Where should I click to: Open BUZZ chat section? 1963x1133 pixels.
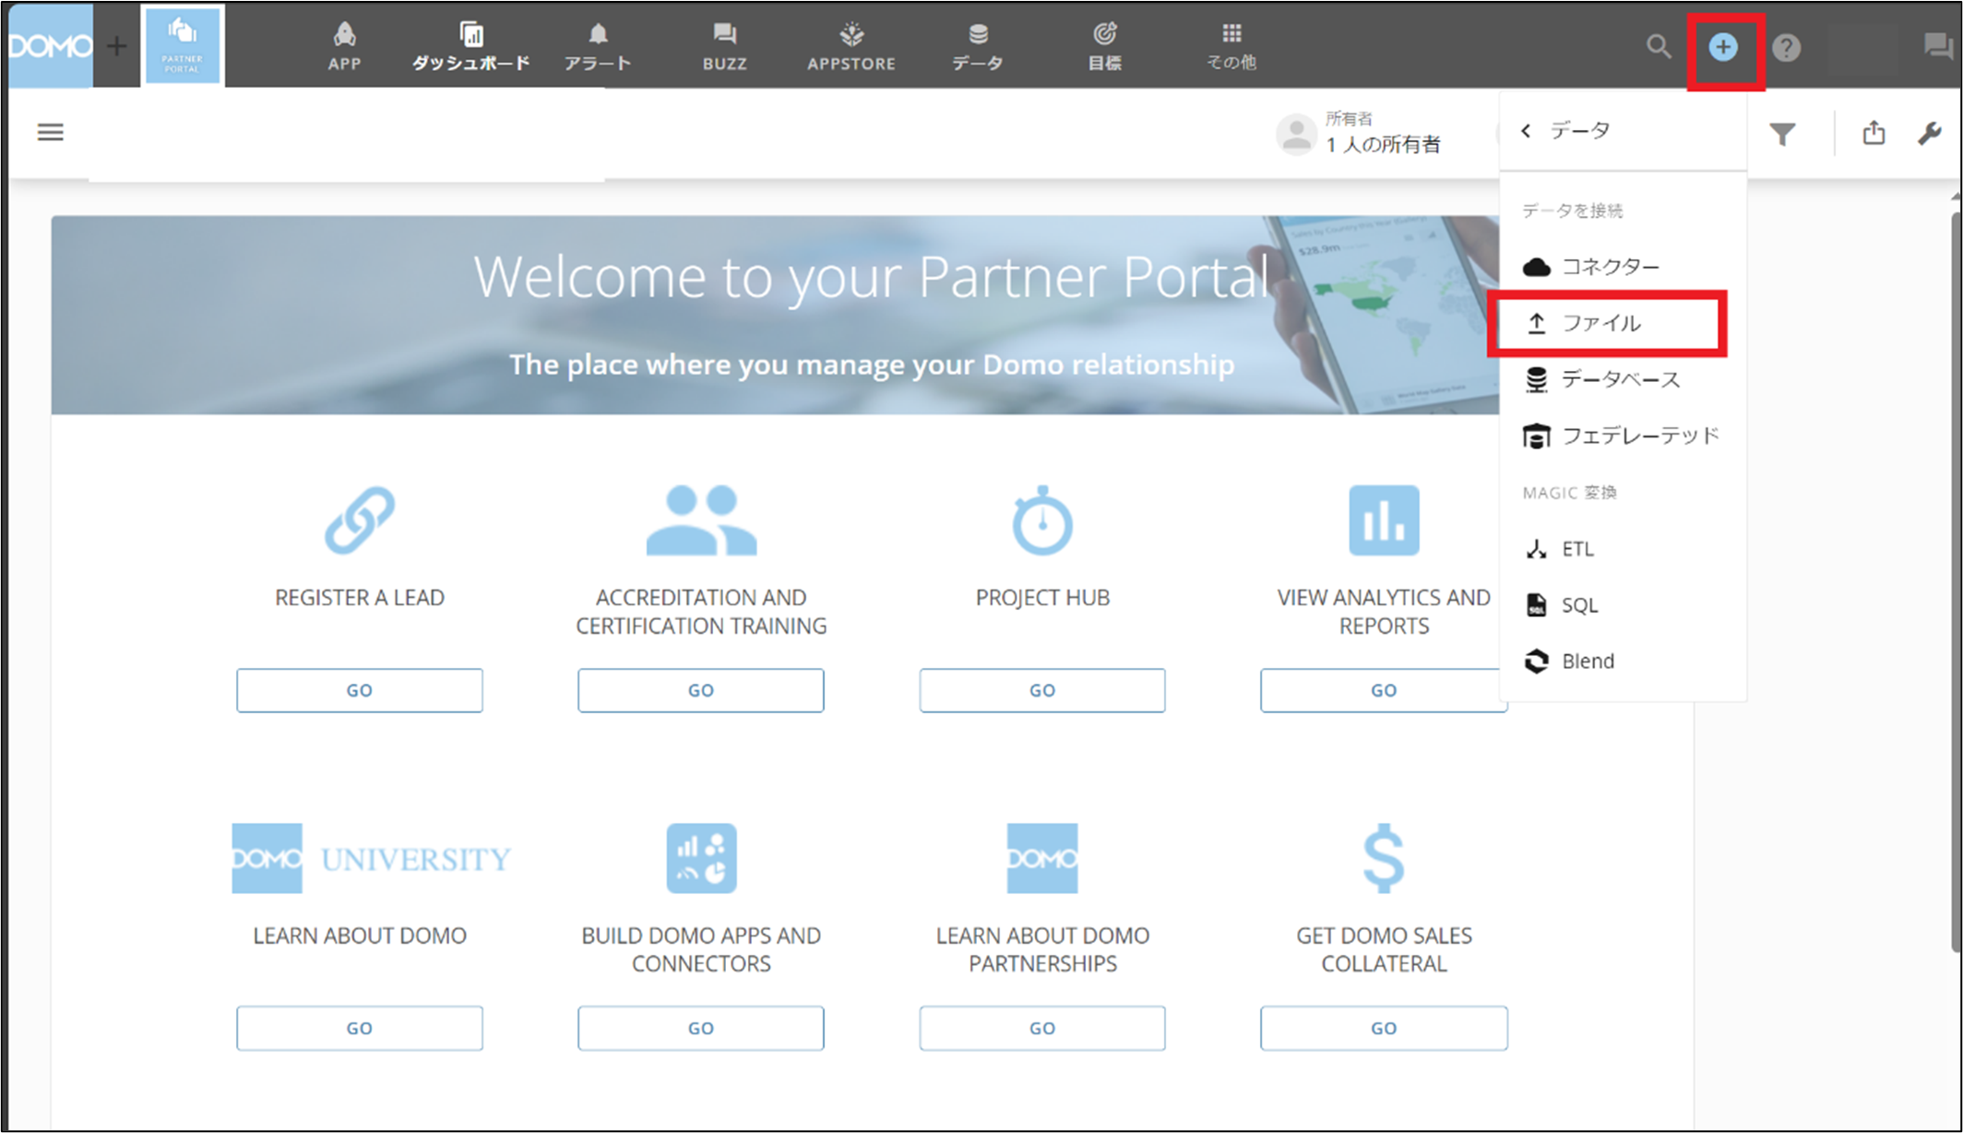pos(724,46)
